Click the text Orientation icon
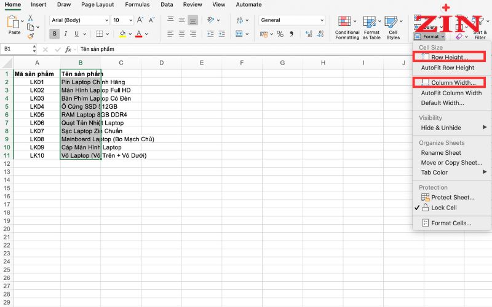 211,20
